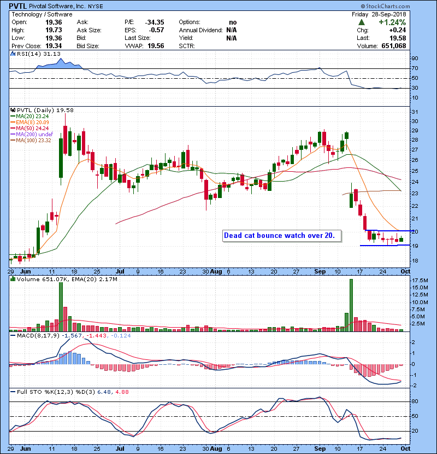Click the EPS value -0.57
437x454 pixels.
tap(156, 30)
